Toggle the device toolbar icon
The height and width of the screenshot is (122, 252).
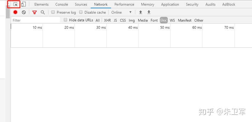tap(23, 4)
